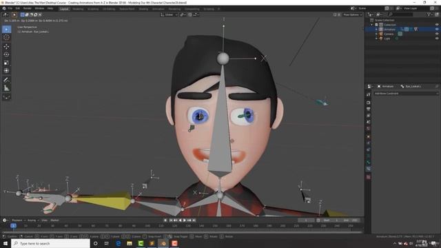Collapse the Collection tree in outliner
Screen dimensions: 441x248
[372, 25]
